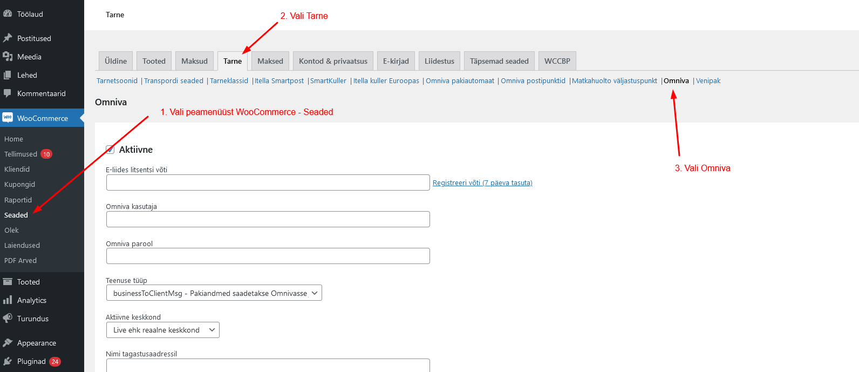Click the Appearance brush icon
The width and height of the screenshot is (859, 372).
pyautogui.click(x=8, y=343)
